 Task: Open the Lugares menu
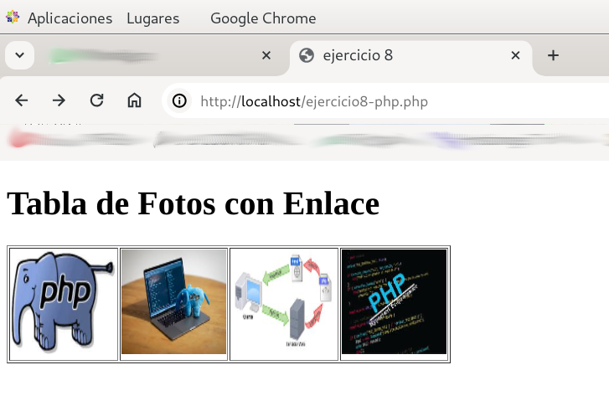(x=152, y=18)
